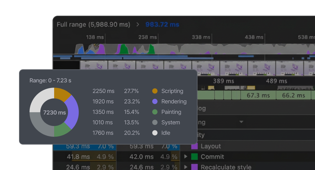Click the 389 ms ruler label
This screenshot has width=315, height=170.
[x=223, y=81]
